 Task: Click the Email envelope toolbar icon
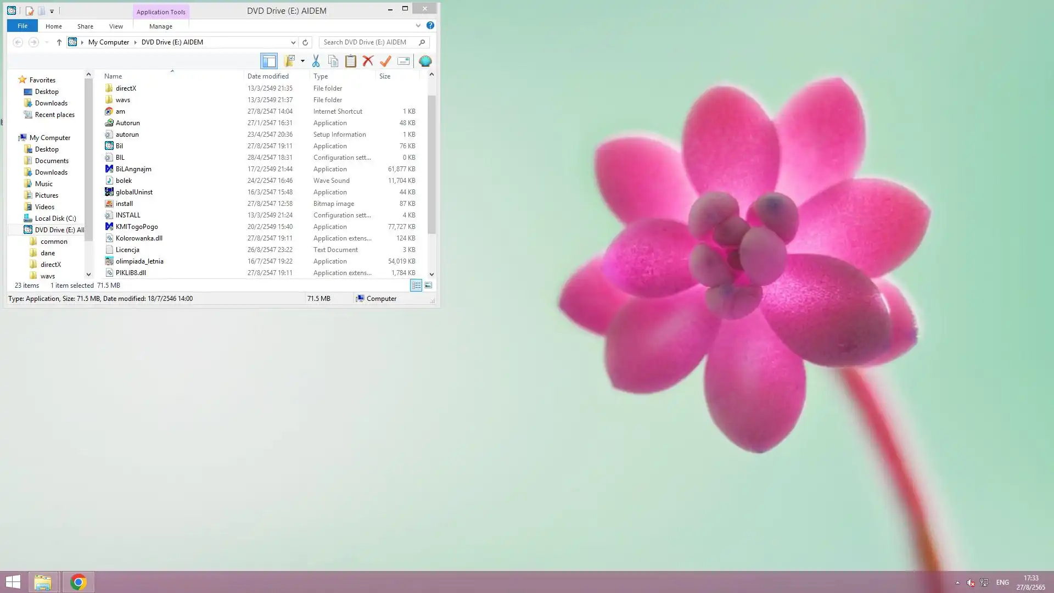point(403,61)
